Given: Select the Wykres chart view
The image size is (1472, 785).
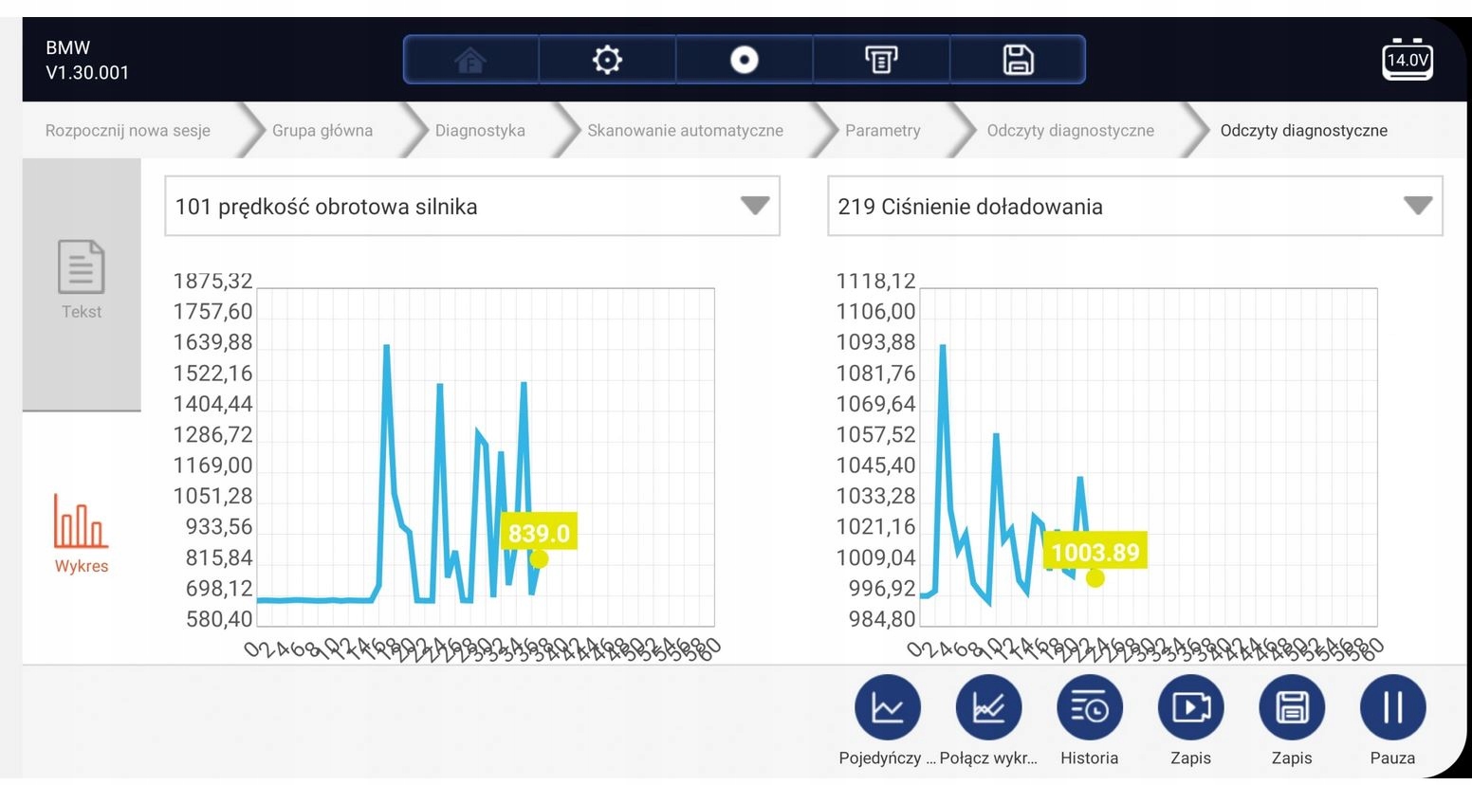Looking at the screenshot, I should tap(82, 534).
